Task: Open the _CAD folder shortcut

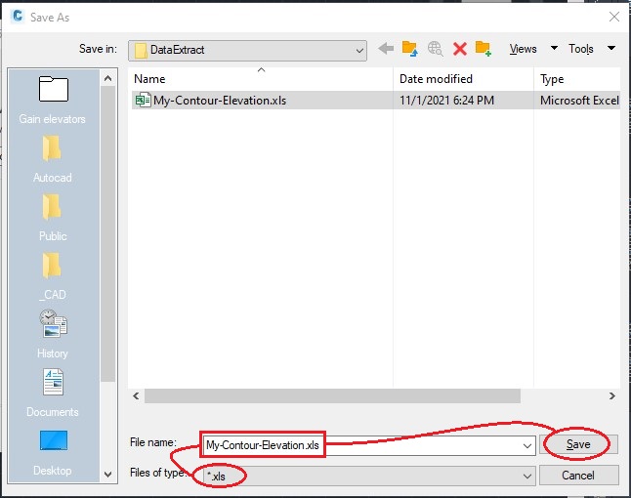Action: [x=53, y=276]
